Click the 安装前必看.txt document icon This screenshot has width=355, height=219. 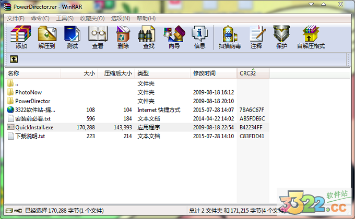click(10, 118)
